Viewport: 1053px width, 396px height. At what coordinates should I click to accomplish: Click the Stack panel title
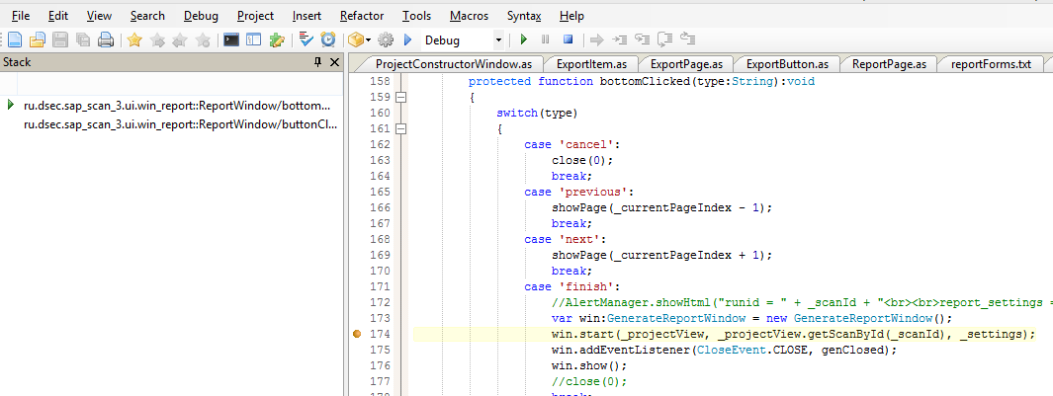pyautogui.click(x=17, y=62)
